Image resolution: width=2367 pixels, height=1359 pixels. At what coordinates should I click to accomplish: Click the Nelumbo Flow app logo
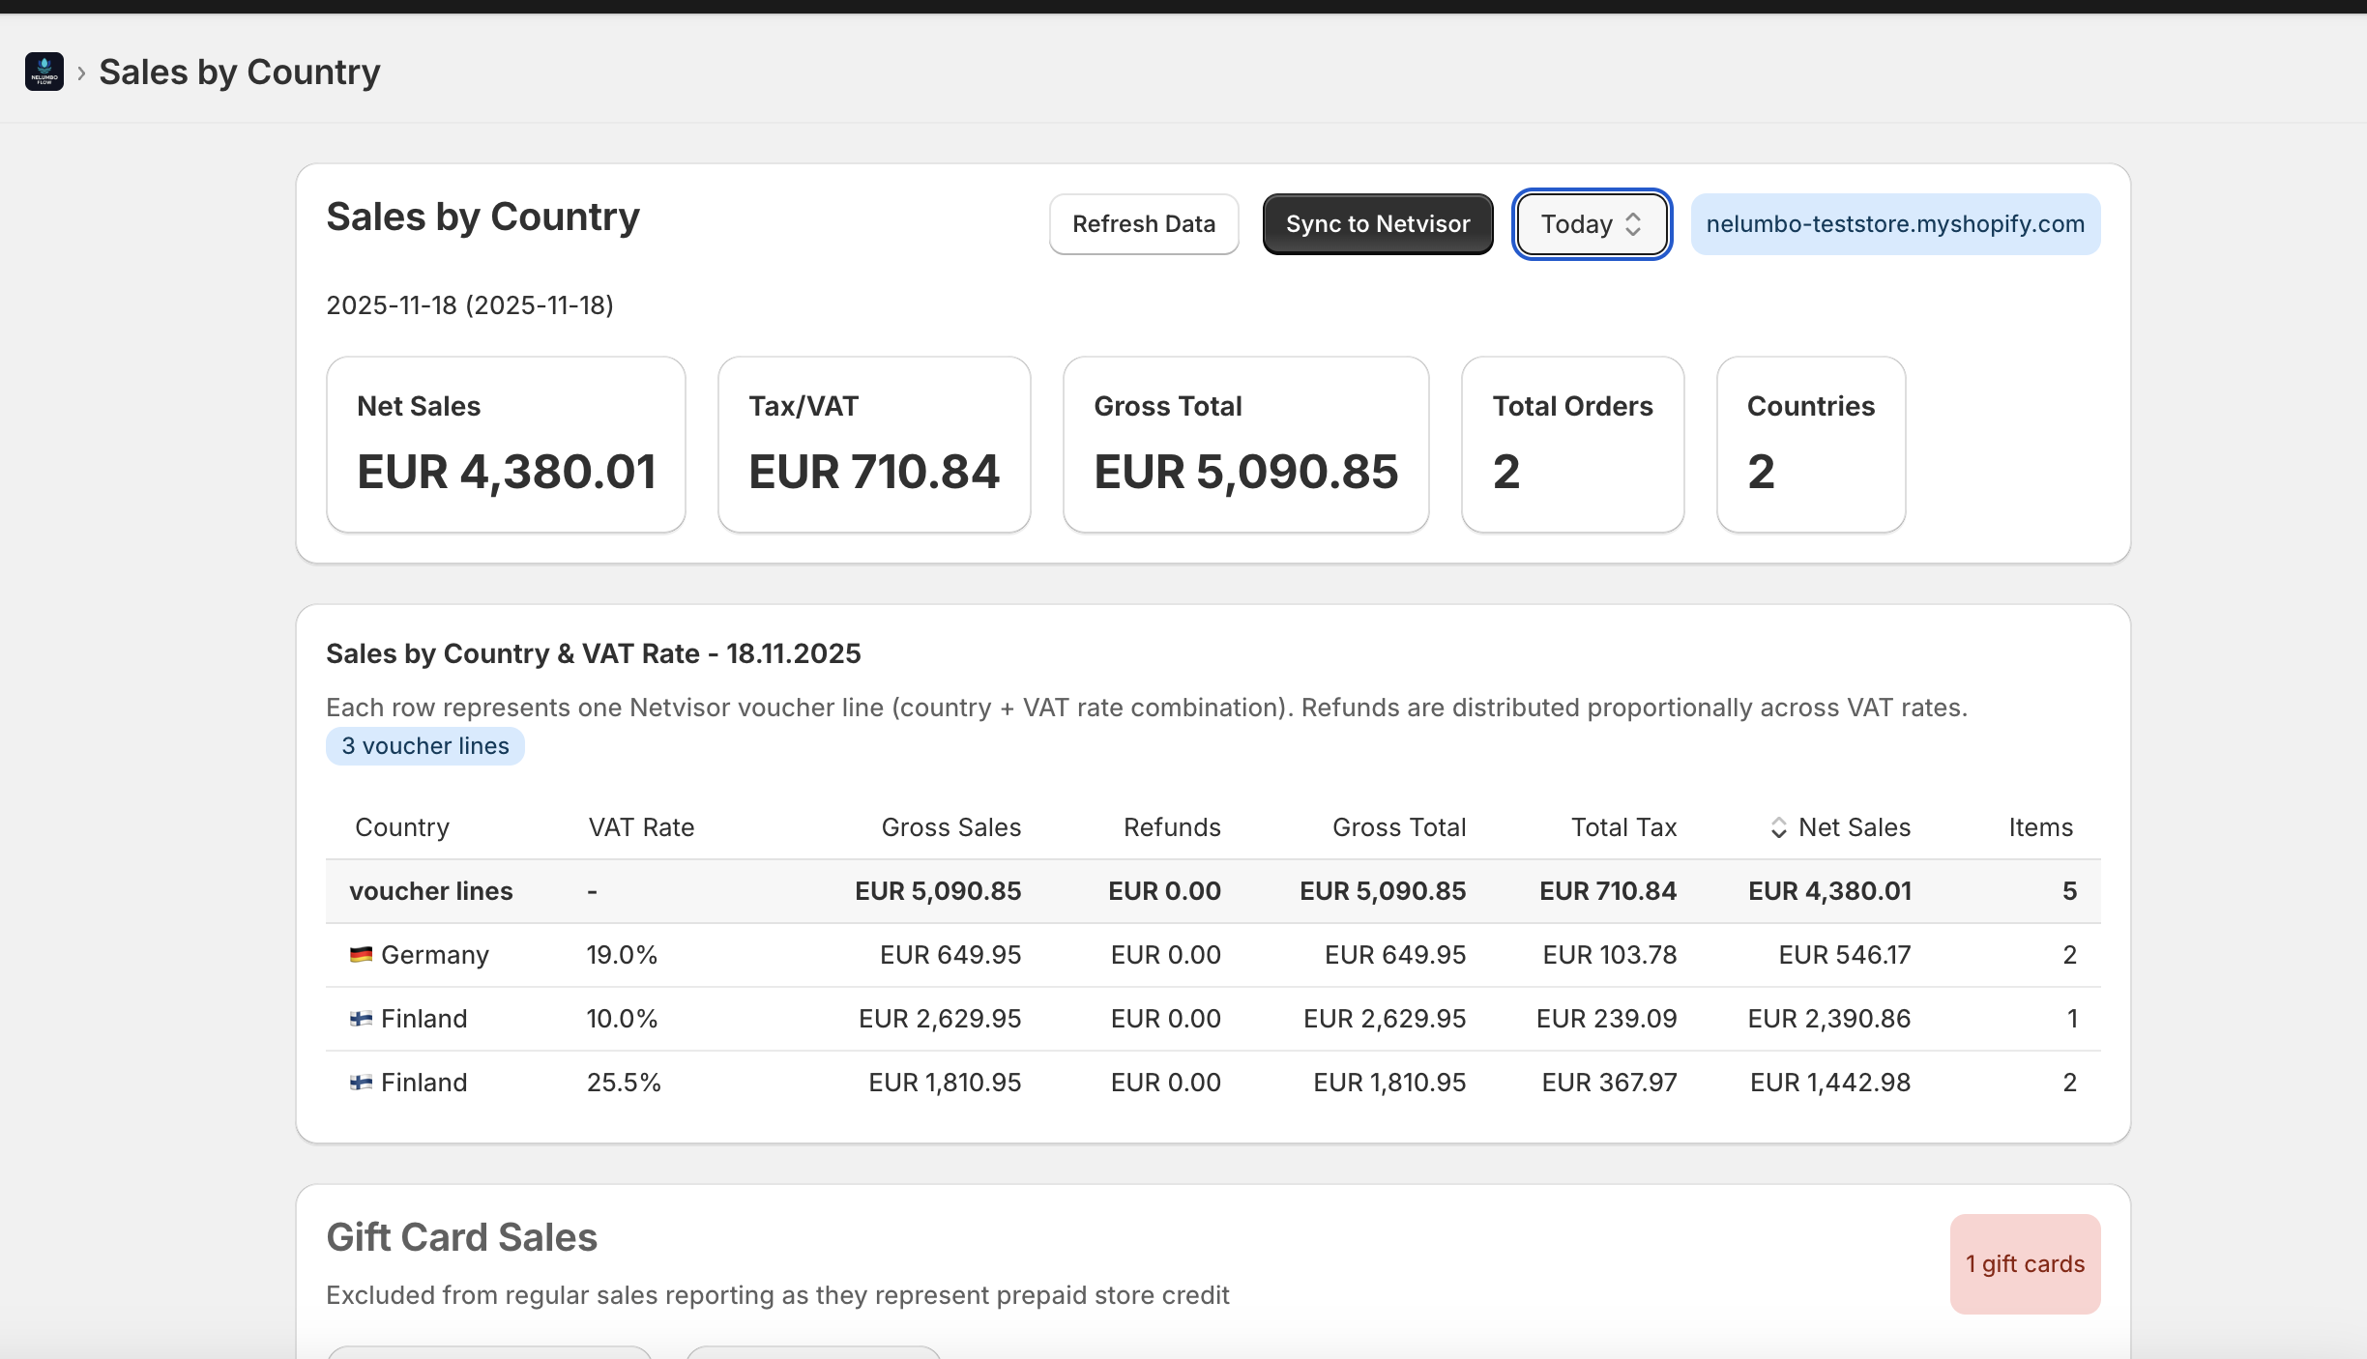[44, 71]
